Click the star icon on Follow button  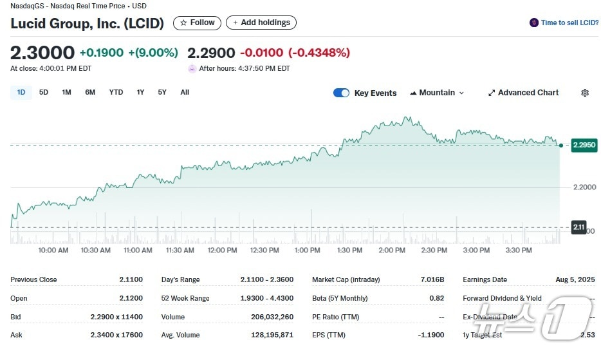point(184,23)
